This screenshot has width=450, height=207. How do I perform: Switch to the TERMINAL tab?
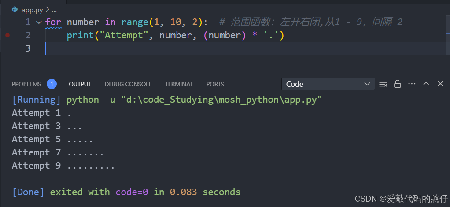(x=179, y=84)
